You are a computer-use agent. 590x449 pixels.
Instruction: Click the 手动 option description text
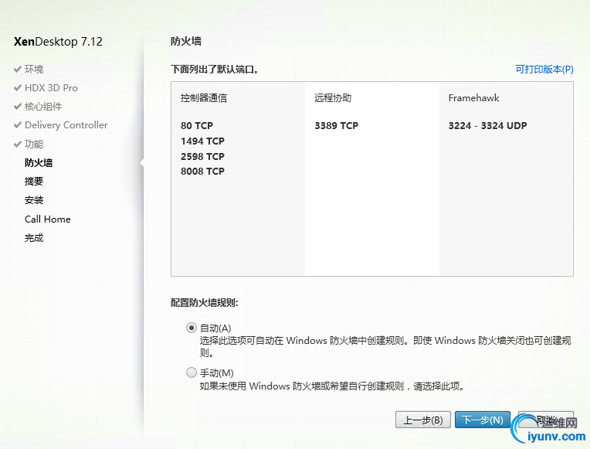[331, 386]
